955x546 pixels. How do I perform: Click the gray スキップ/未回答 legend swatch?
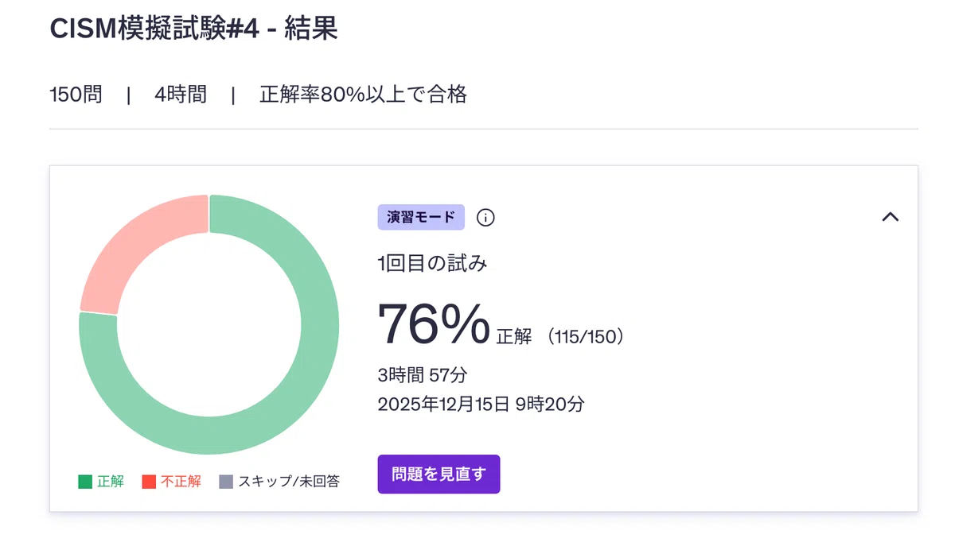click(x=226, y=482)
